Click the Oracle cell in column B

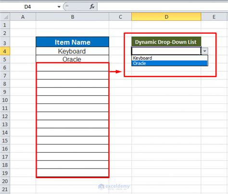point(73,59)
